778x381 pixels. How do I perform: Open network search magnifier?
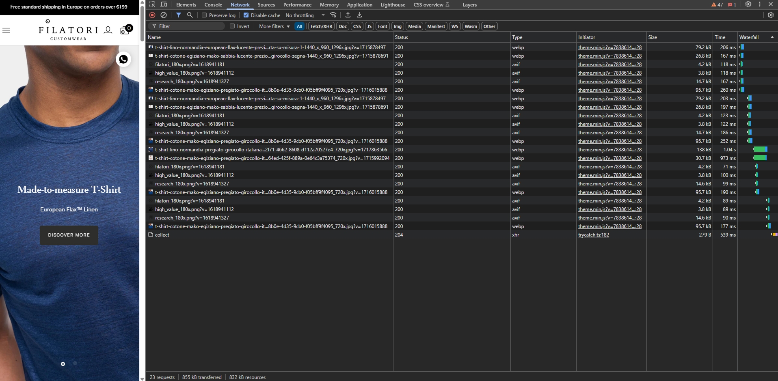(190, 15)
